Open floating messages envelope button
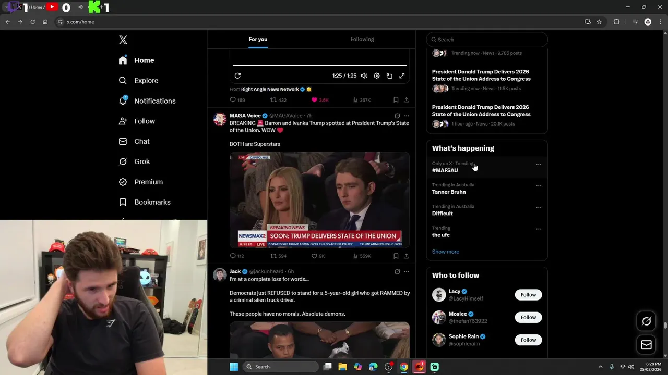Screen dimensions: 668x375 pyautogui.click(x=646, y=345)
